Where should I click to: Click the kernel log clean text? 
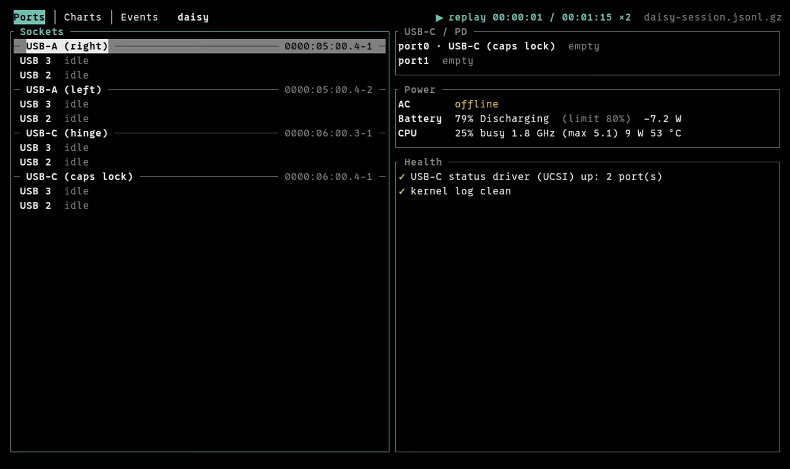(x=461, y=191)
